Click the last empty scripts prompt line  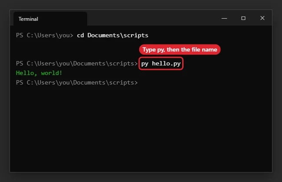point(77,82)
